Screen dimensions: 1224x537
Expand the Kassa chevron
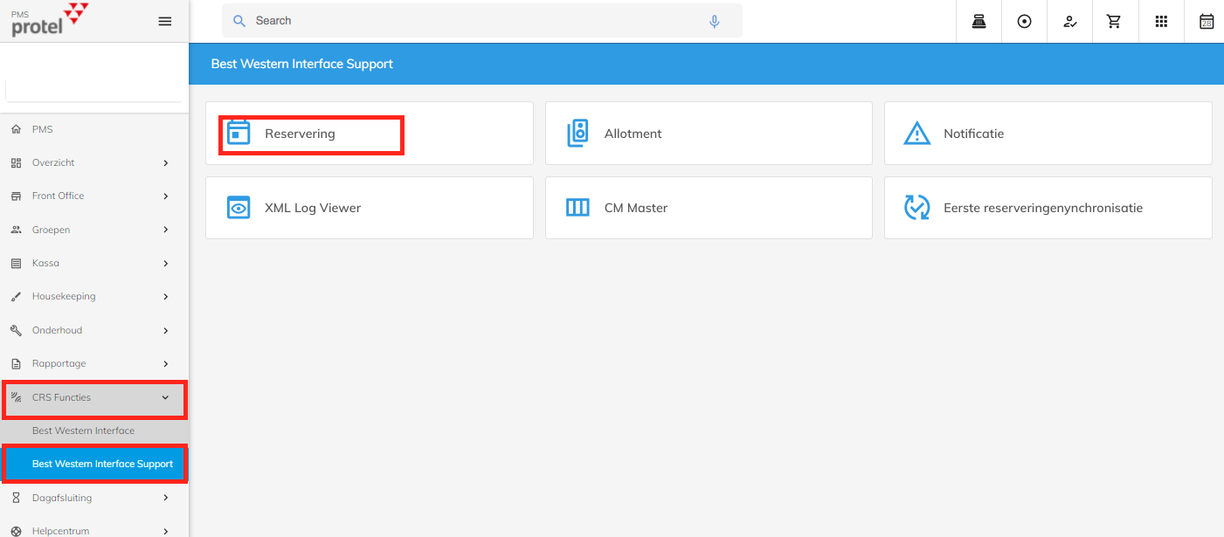pos(166,263)
